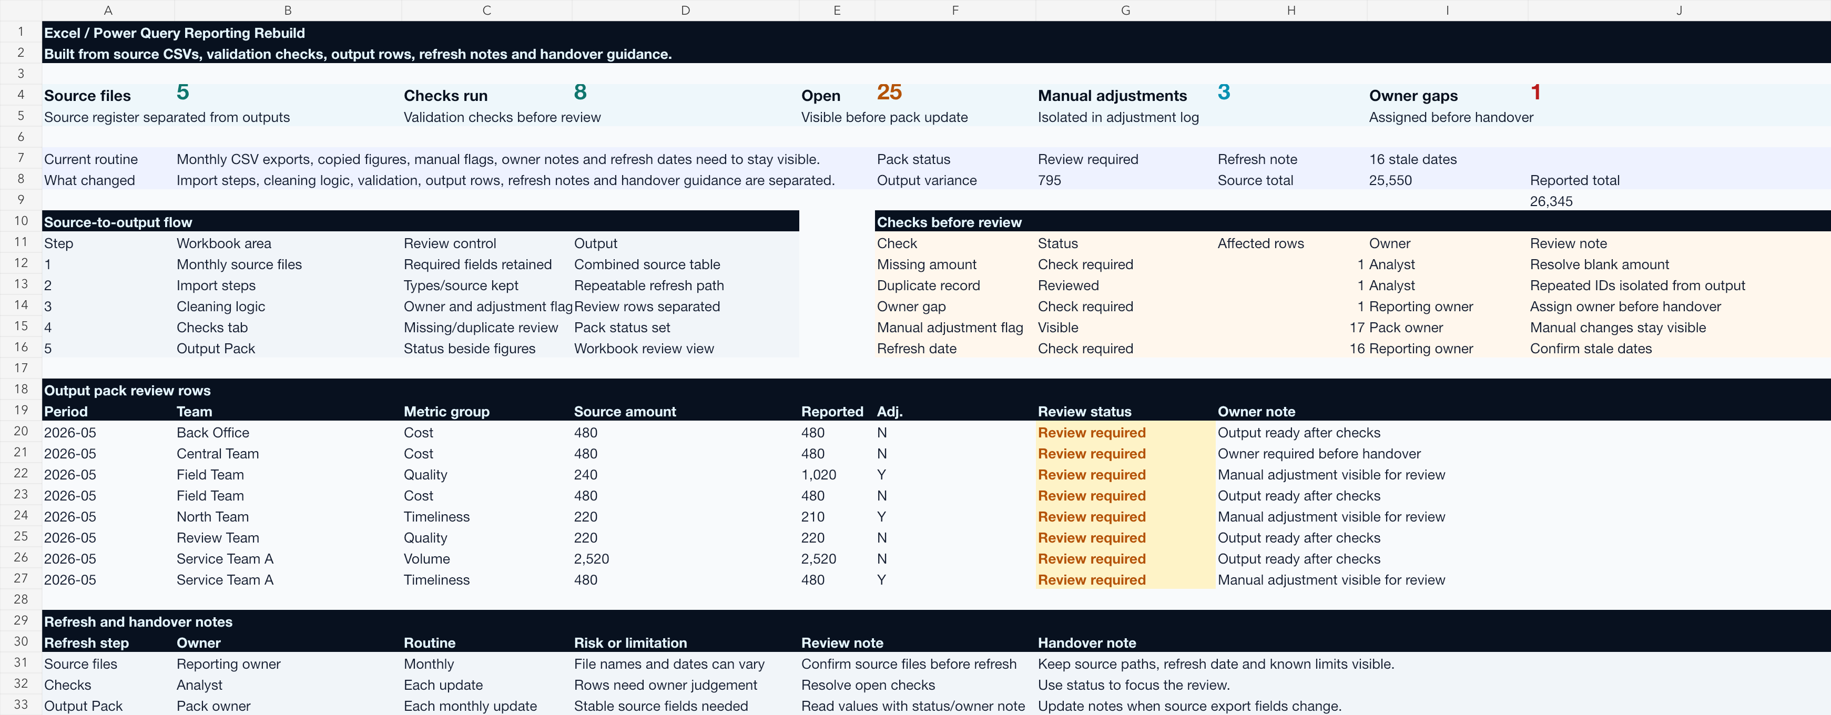Select Reported total value '26,345'

(x=1551, y=201)
